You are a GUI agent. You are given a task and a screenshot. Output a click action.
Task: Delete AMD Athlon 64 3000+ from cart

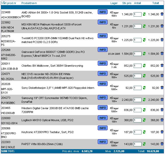[x=162, y=14]
